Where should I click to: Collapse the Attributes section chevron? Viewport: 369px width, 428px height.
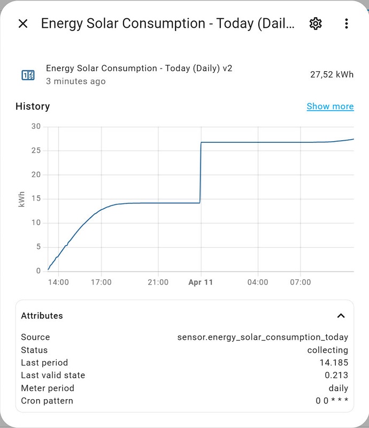(x=341, y=316)
